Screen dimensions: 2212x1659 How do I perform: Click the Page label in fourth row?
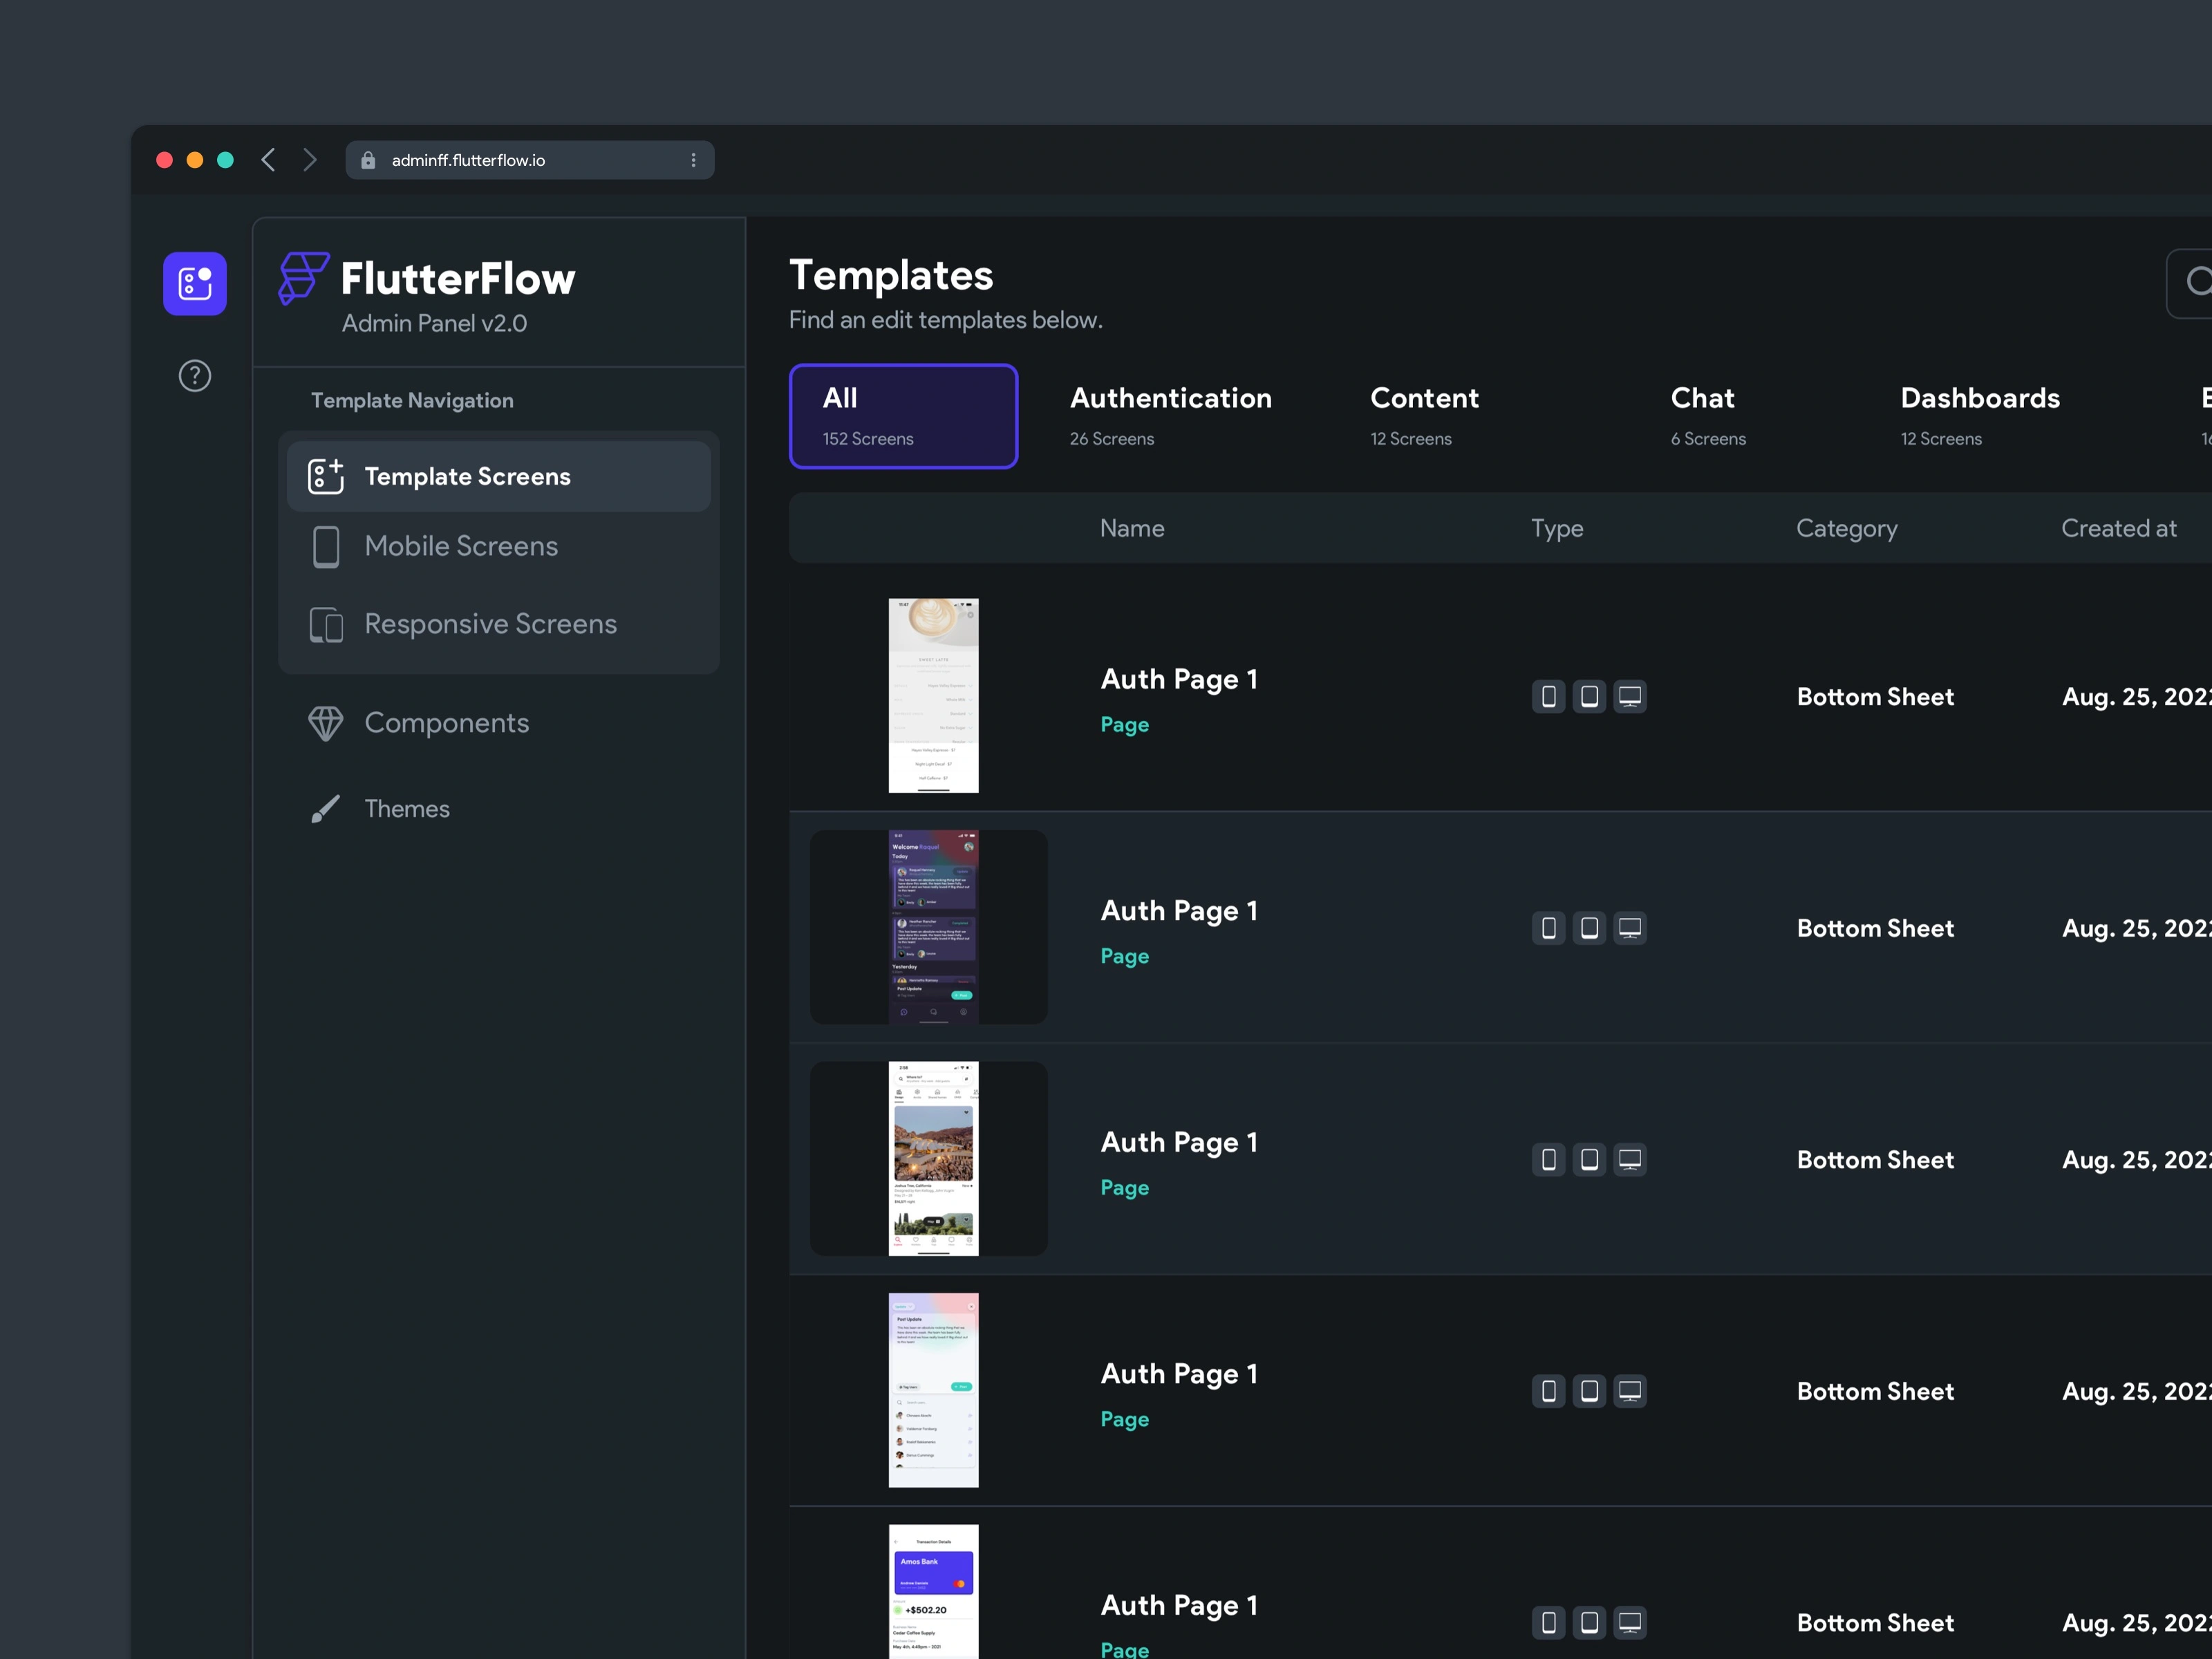coord(1125,1420)
